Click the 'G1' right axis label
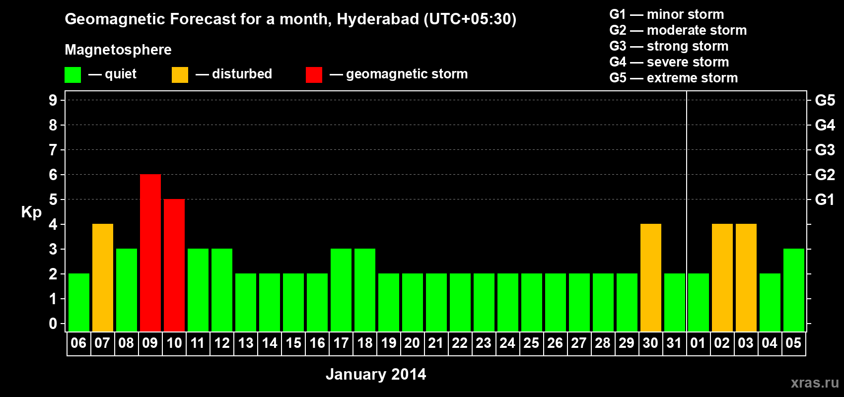 click(x=825, y=199)
